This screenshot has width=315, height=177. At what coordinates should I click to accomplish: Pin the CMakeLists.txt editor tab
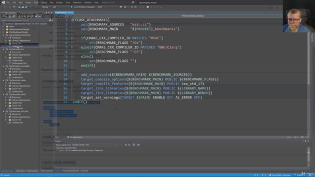tap(69, 13)
